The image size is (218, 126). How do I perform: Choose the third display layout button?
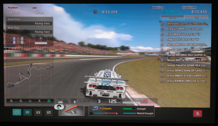click(x=38, y=112)
